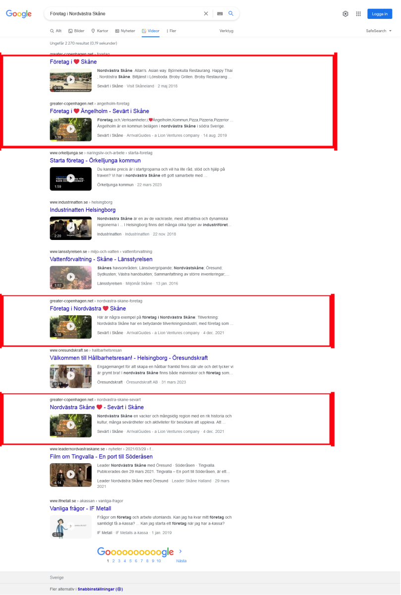Switch to the Allt tab
The image size is (401, 595).
pyautogui.click(x=56, y=31)
